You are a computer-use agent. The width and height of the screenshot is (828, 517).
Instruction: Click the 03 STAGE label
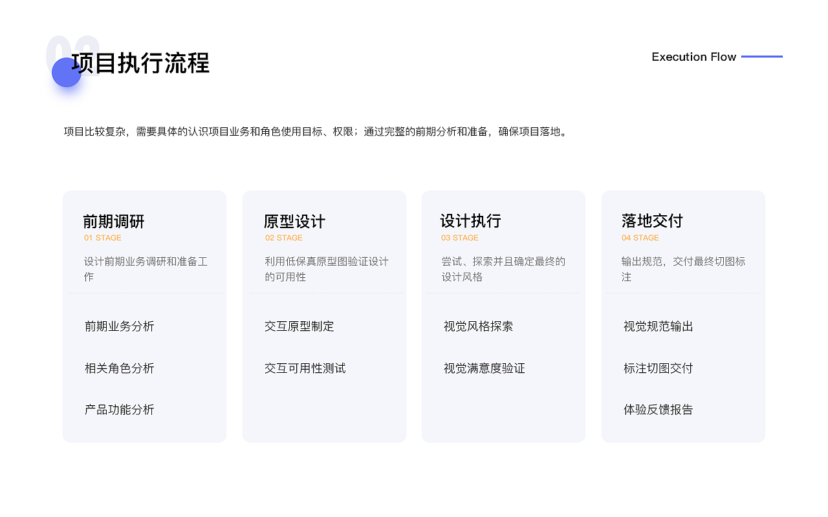[x=460, y=238]
